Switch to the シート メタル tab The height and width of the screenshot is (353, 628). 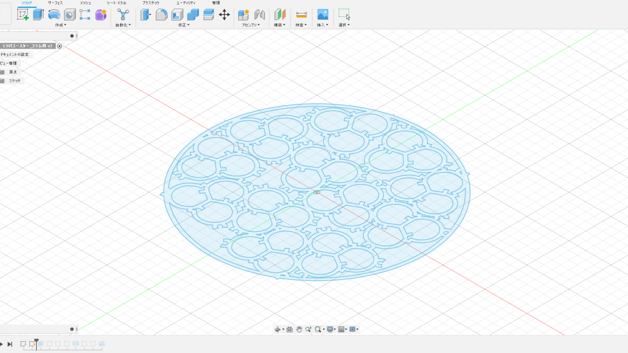click(x=117, y=3)
